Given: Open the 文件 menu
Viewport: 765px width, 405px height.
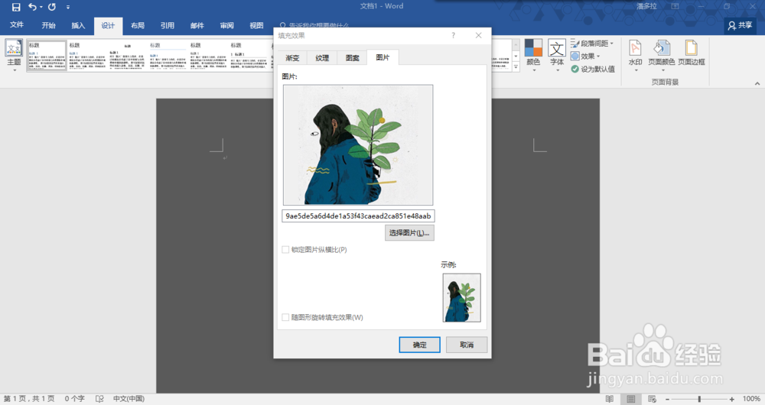Looking at the screenshot, I should (x=17, y=25).
